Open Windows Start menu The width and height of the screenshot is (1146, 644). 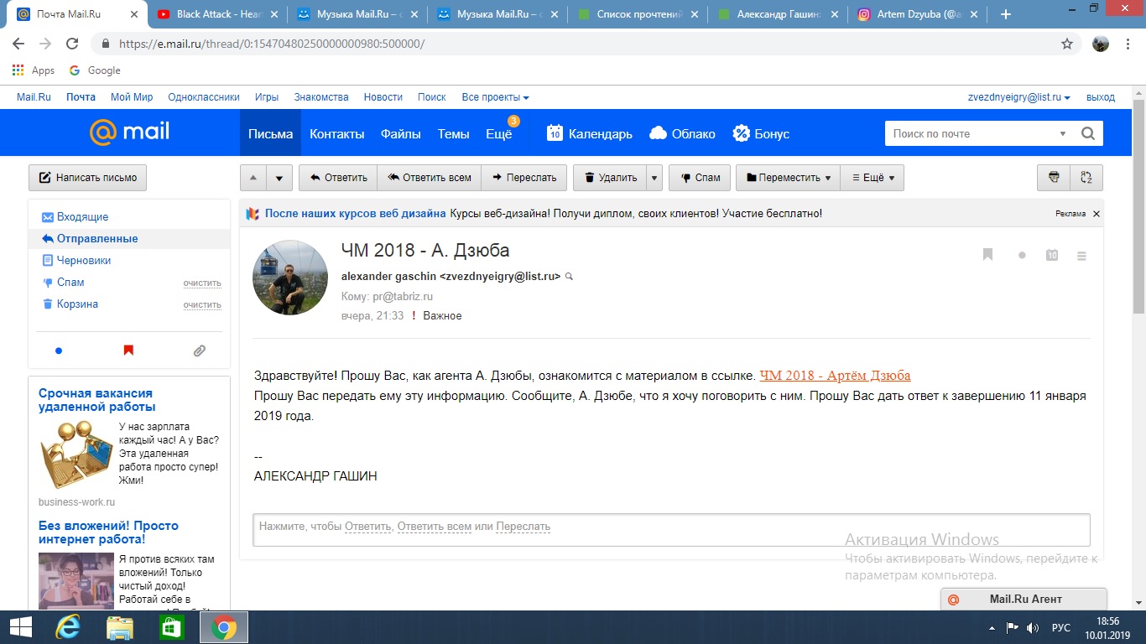pos(20,627)
